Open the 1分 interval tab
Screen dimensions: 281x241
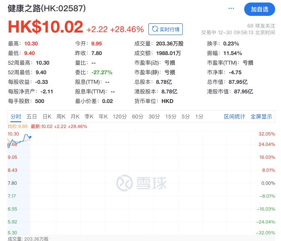[x=199, y=117]
